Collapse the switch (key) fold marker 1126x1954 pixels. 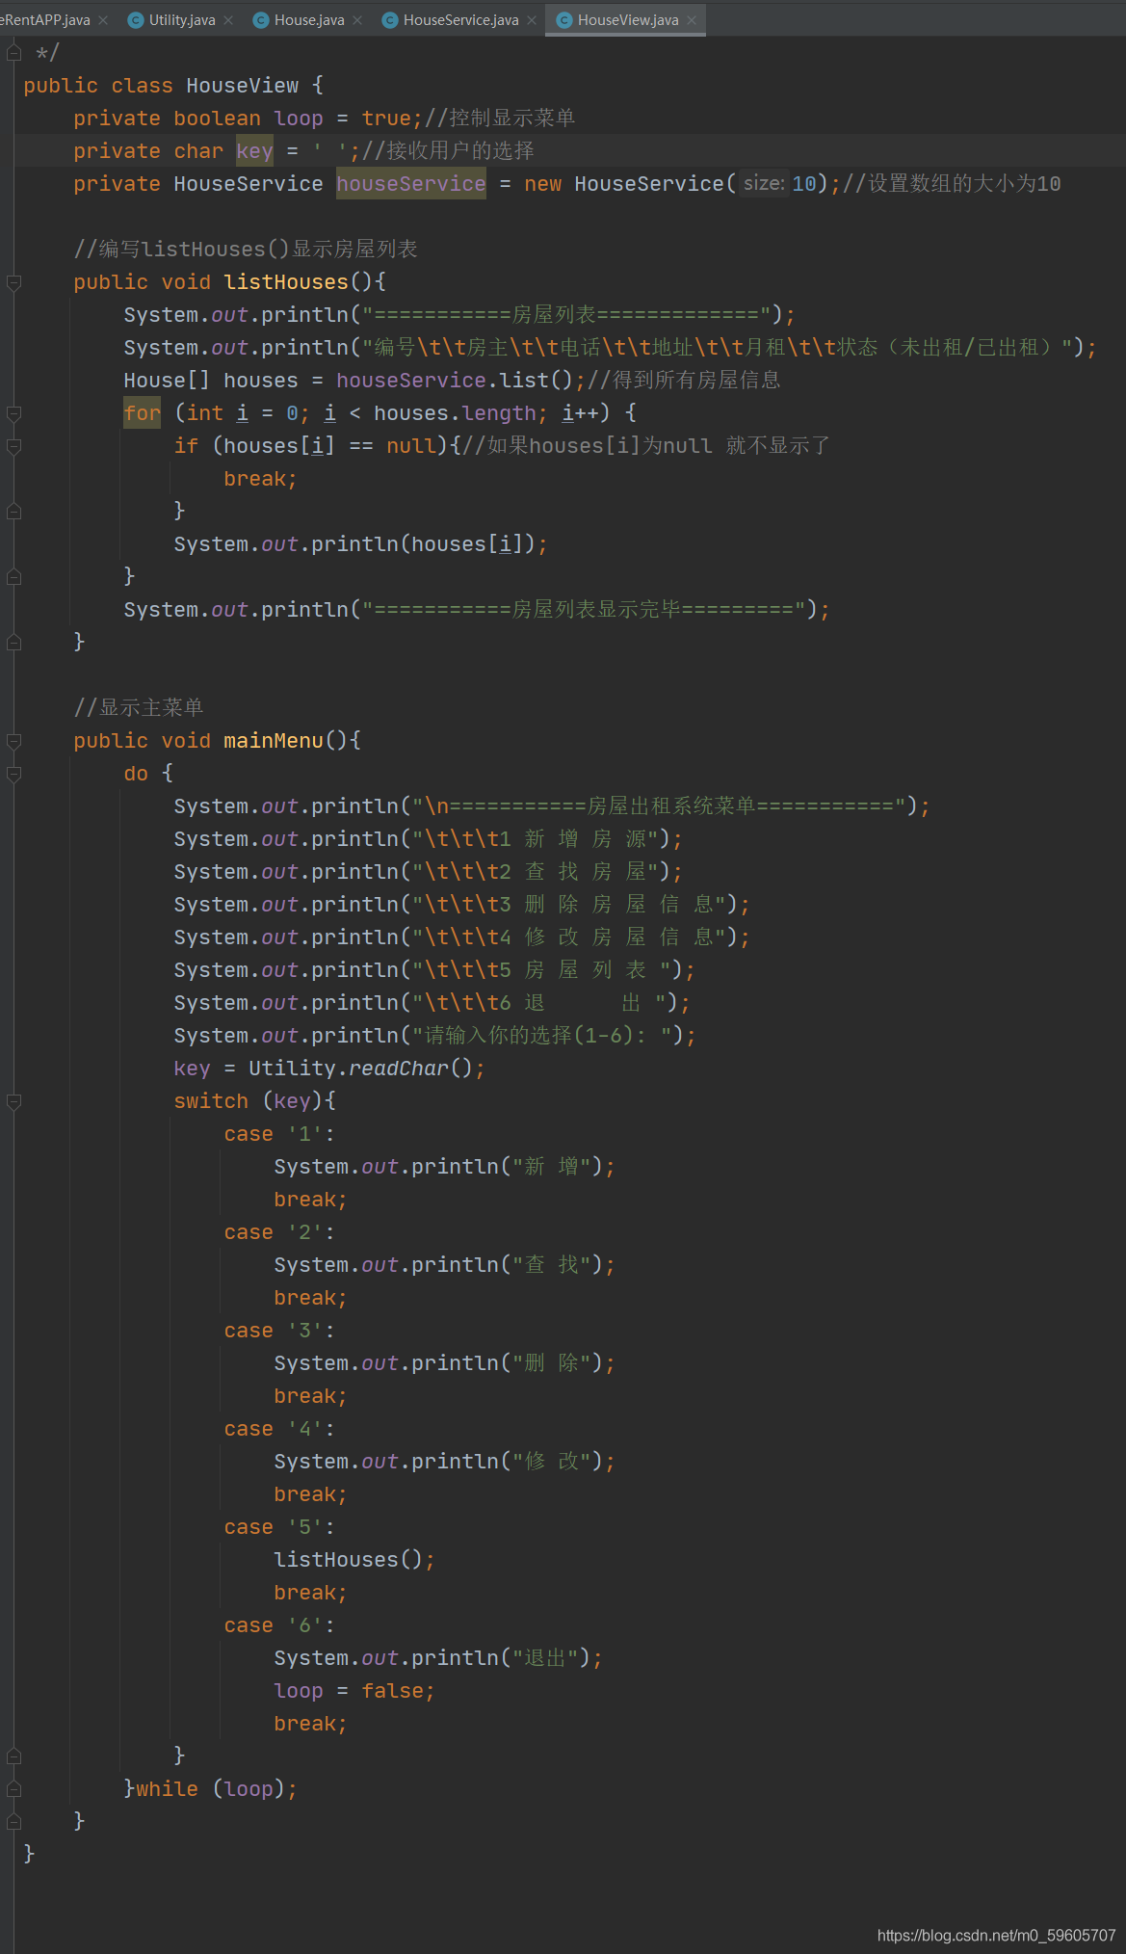(14, 1101)
